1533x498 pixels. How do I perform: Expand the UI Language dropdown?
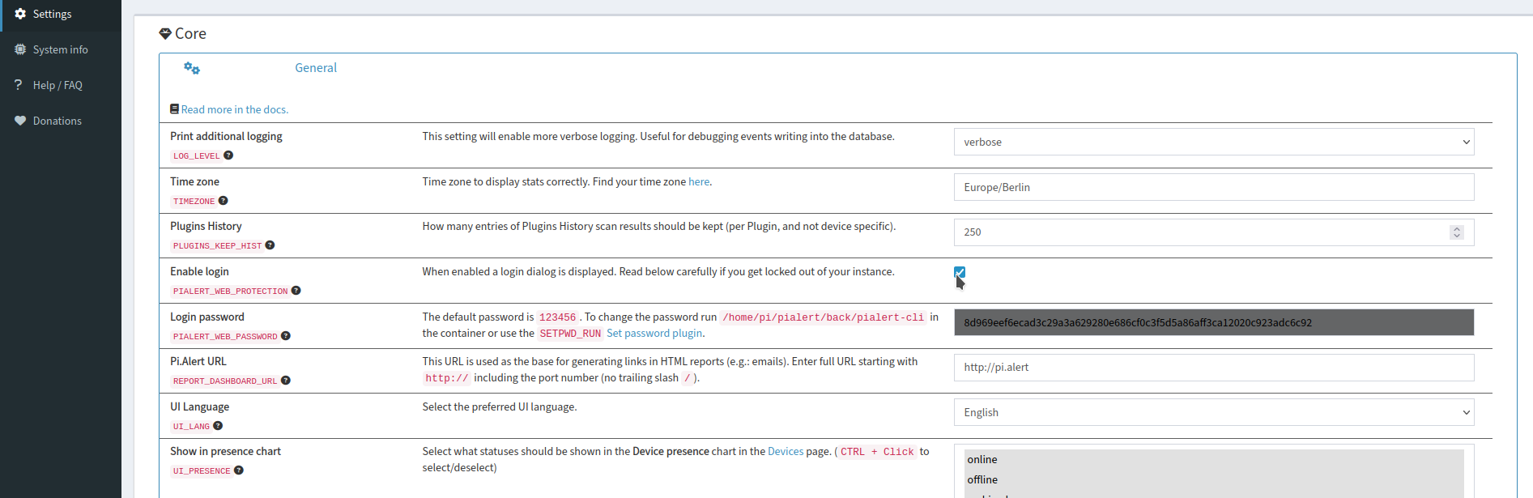click(1213, 413)
